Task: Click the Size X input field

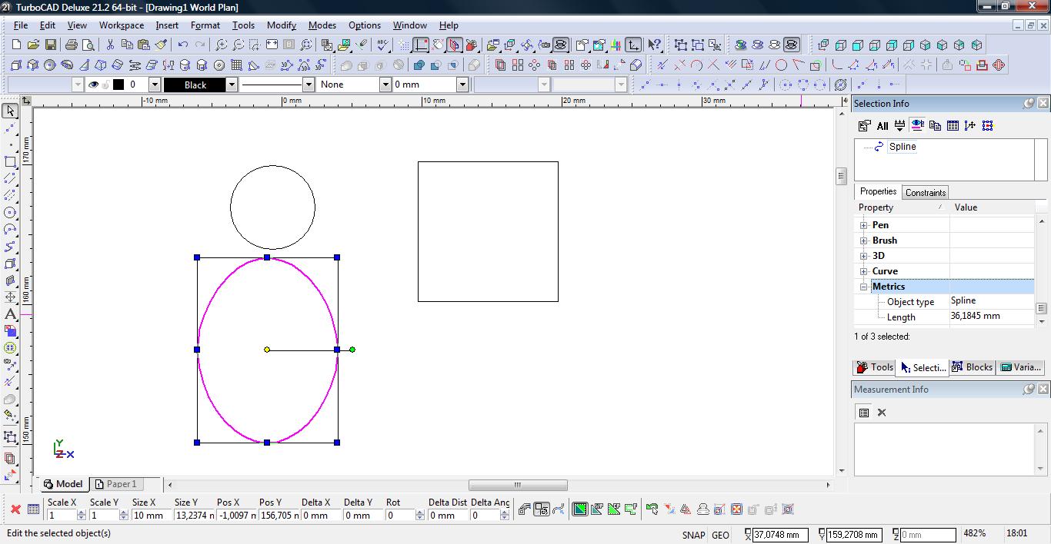Action: (x=150, y=516)
